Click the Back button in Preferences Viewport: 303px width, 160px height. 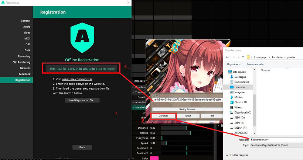click(82, 147)
